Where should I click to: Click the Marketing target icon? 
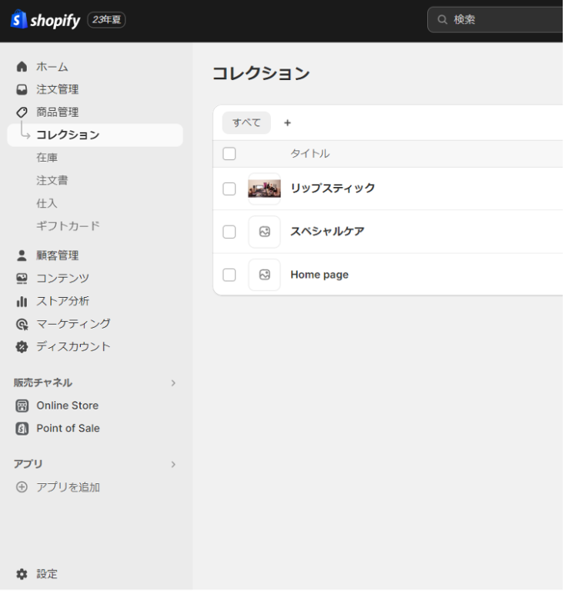[x=22, y=324]
